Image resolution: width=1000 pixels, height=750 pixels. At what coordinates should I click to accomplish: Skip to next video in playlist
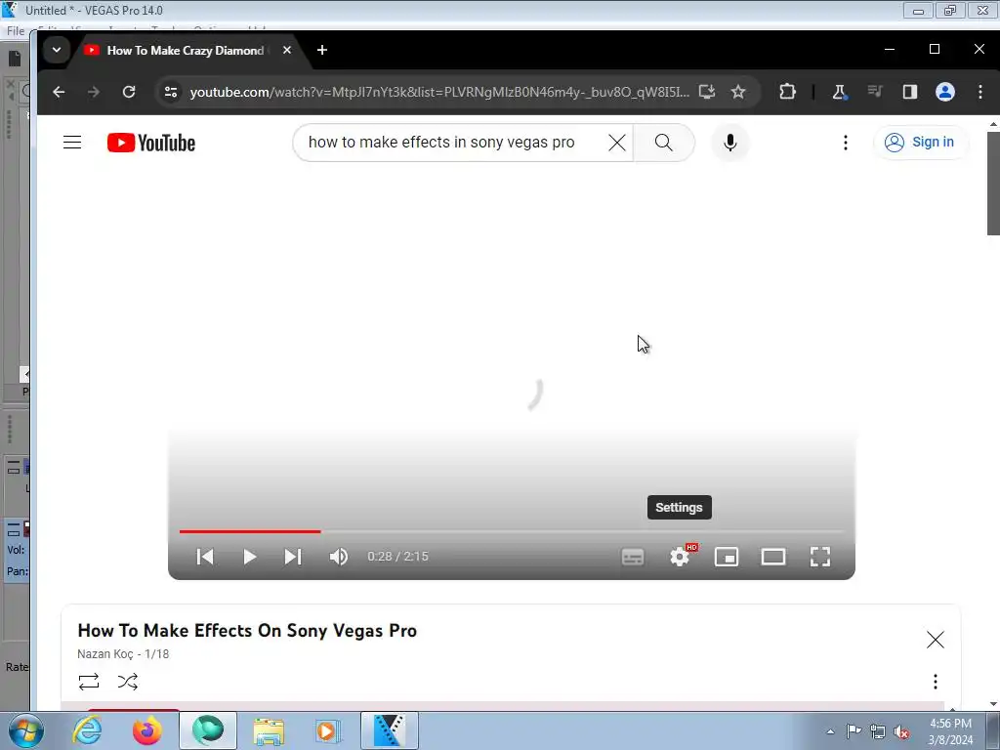pos(293,557)
